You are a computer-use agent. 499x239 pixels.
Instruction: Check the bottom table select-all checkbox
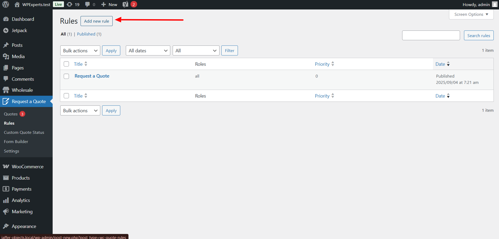coord(66,96)
